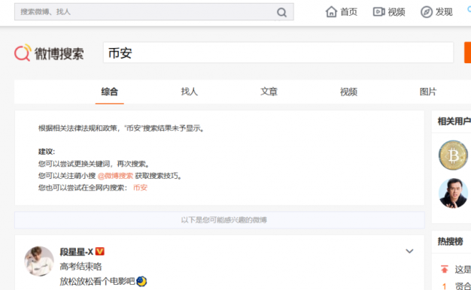
Task: Click the orange verified V badge beside 段星星-X
Action: coord(100,252)
